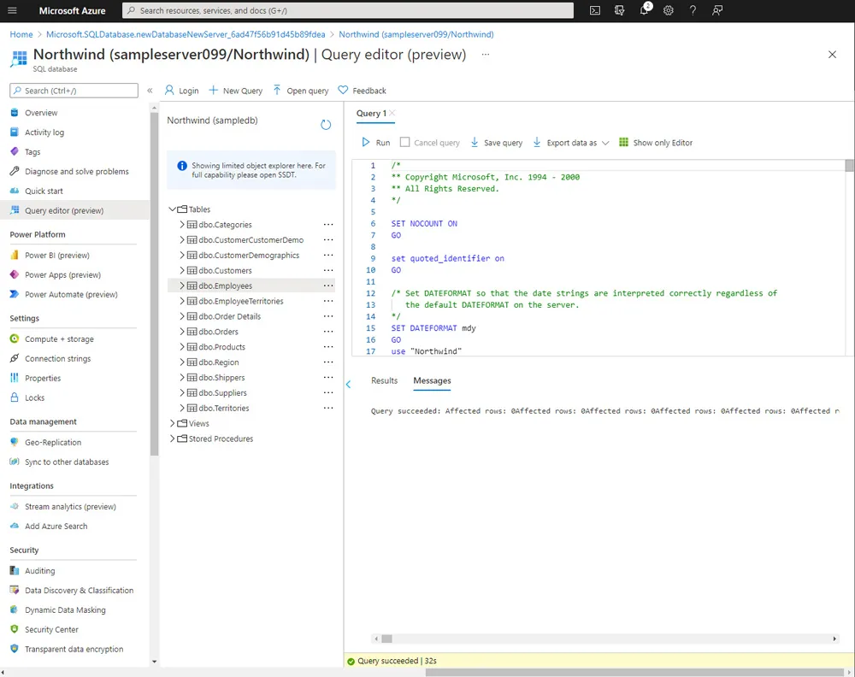Switch to the Results tab
The width and height of the screenshot is (855, 677).
pyautogui.click(x=385, y=380)
